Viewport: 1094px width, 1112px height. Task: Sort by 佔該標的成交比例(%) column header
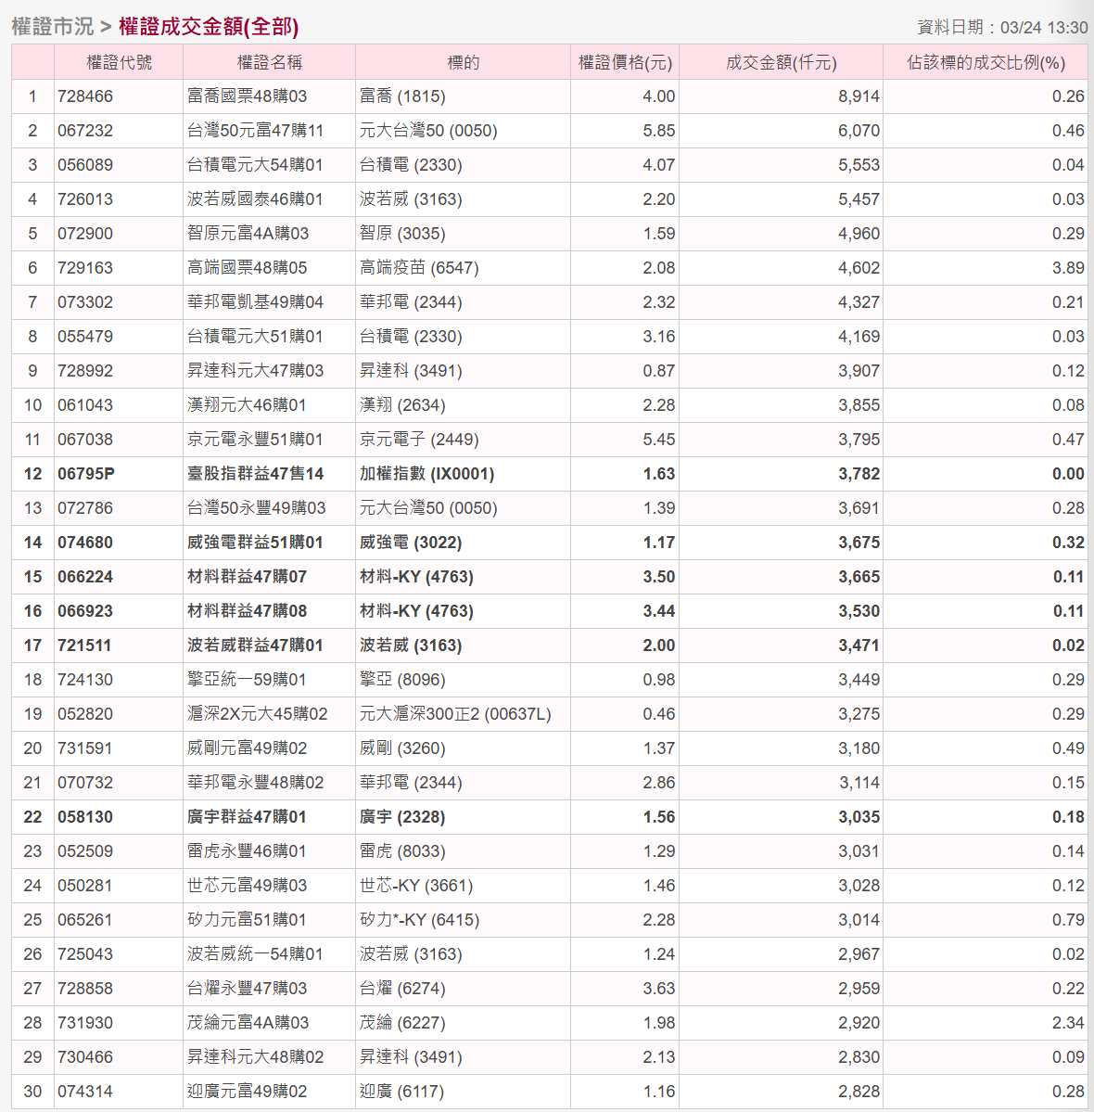[986, 61]
